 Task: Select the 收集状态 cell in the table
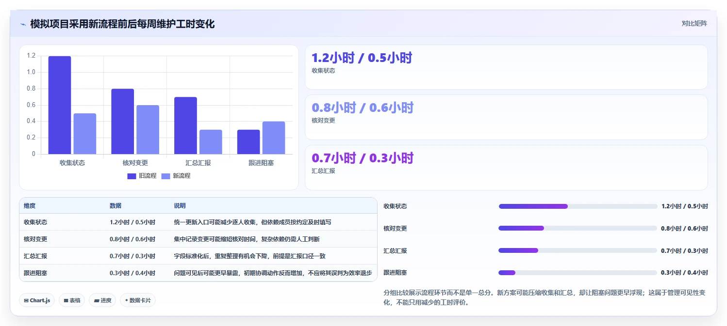pos(35,222)
